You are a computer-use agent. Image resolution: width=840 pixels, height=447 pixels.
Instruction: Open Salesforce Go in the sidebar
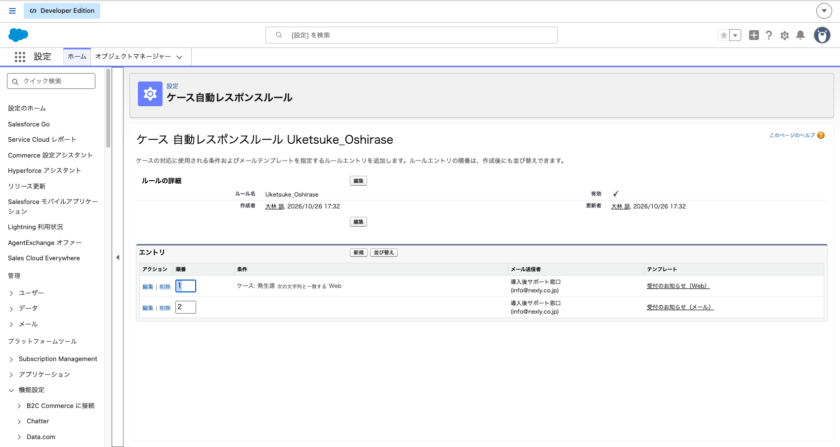29,124
